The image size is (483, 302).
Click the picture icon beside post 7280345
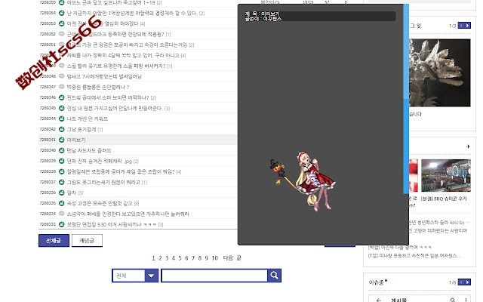tap(62, 108)
